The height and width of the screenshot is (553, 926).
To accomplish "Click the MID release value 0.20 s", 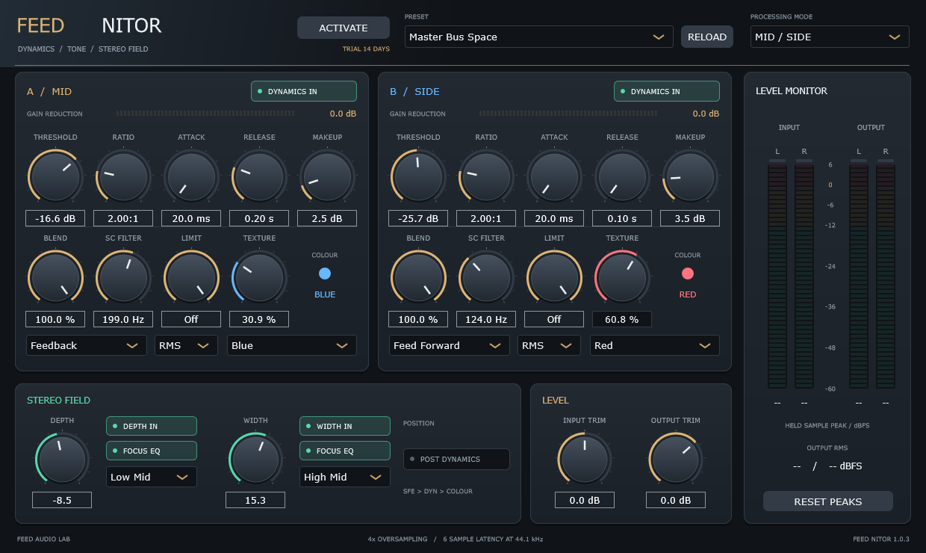I will [x=259, y=218].
